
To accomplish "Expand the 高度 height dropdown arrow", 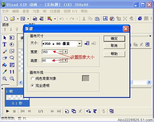I will point(65,60).
